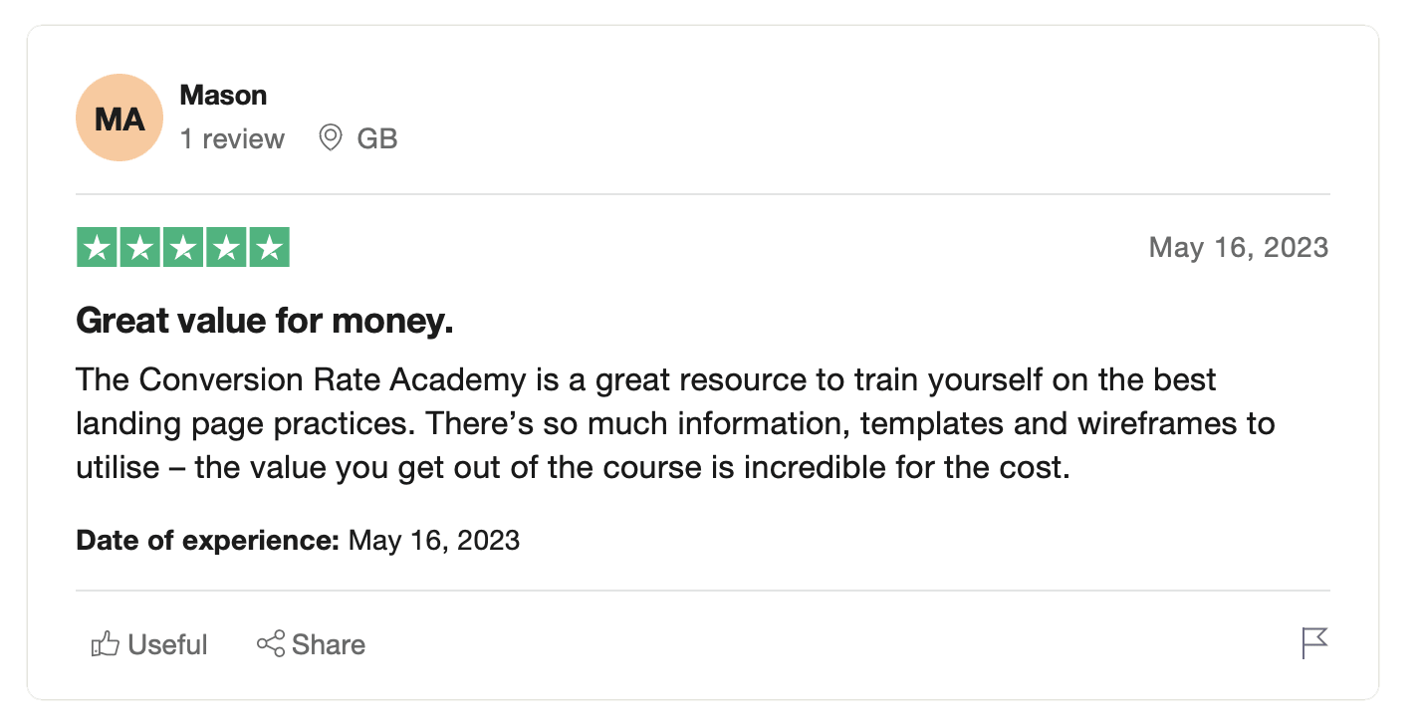Click the review date at top right

coord(1238,247)
